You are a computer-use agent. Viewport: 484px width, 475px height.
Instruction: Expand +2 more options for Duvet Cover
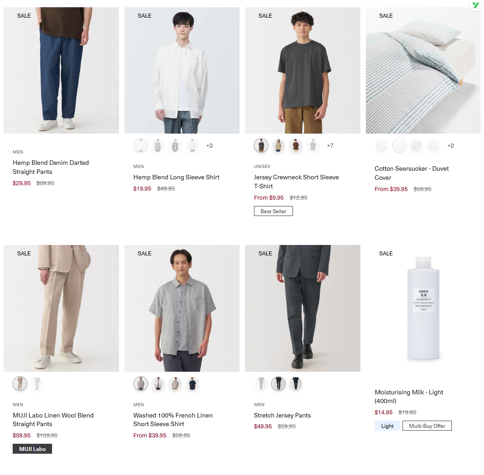pyautogui.click(x=450, y=145)
